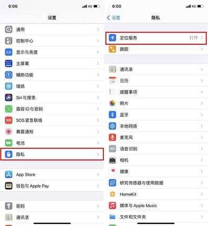Expand the 跟踪 row chevron
This screenshot has height=226, width=208.
coord(202,49)
